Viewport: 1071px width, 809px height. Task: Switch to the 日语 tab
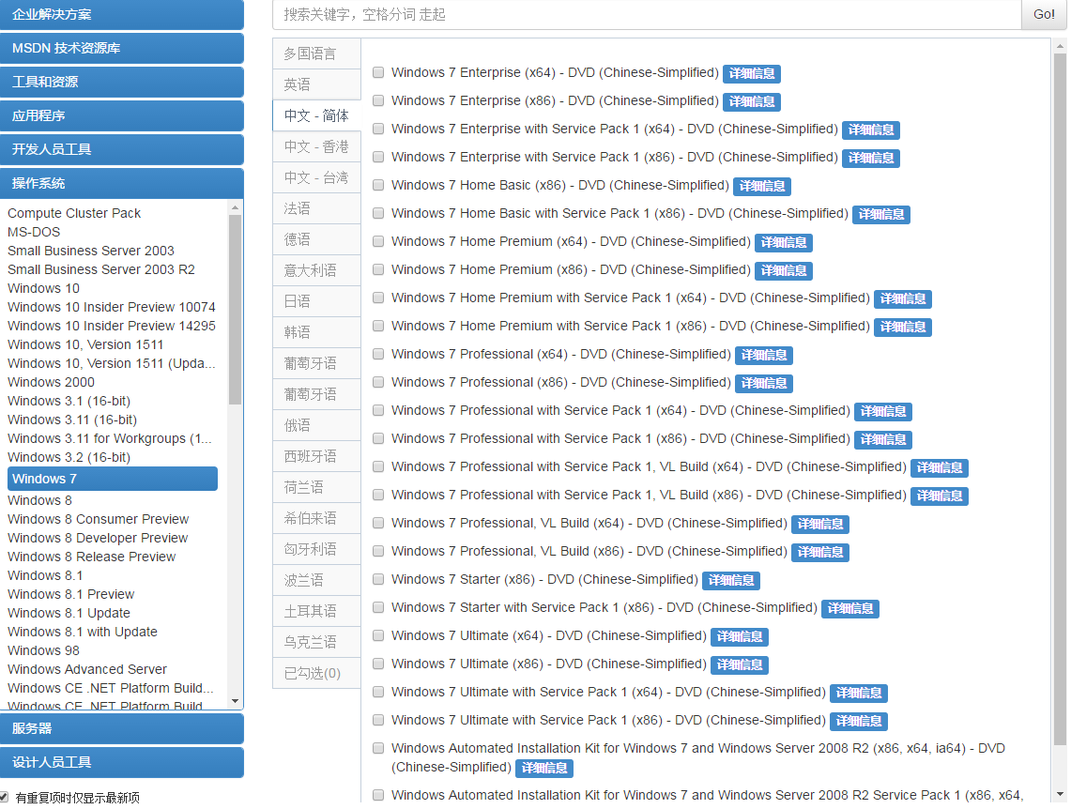(x=316, y=301)
